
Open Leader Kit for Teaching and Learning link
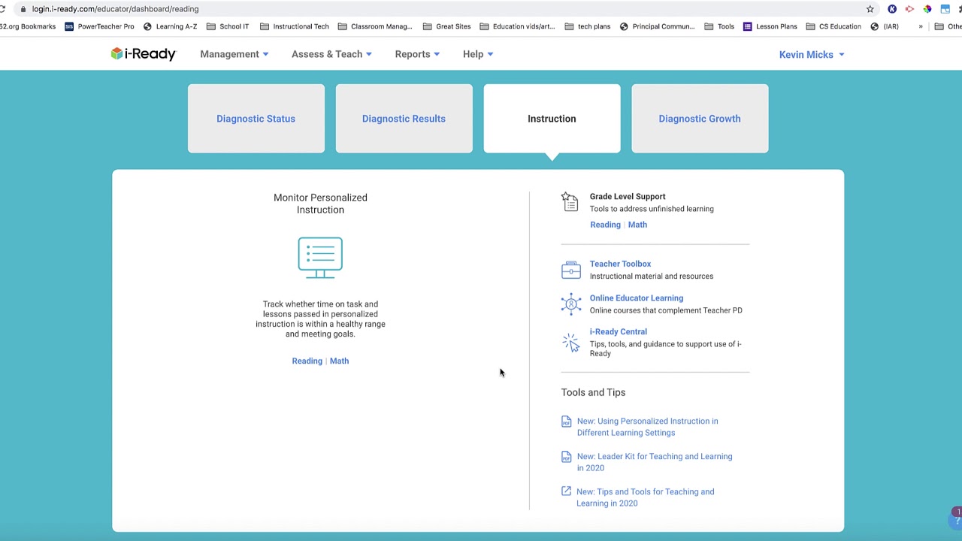point(654,462)
